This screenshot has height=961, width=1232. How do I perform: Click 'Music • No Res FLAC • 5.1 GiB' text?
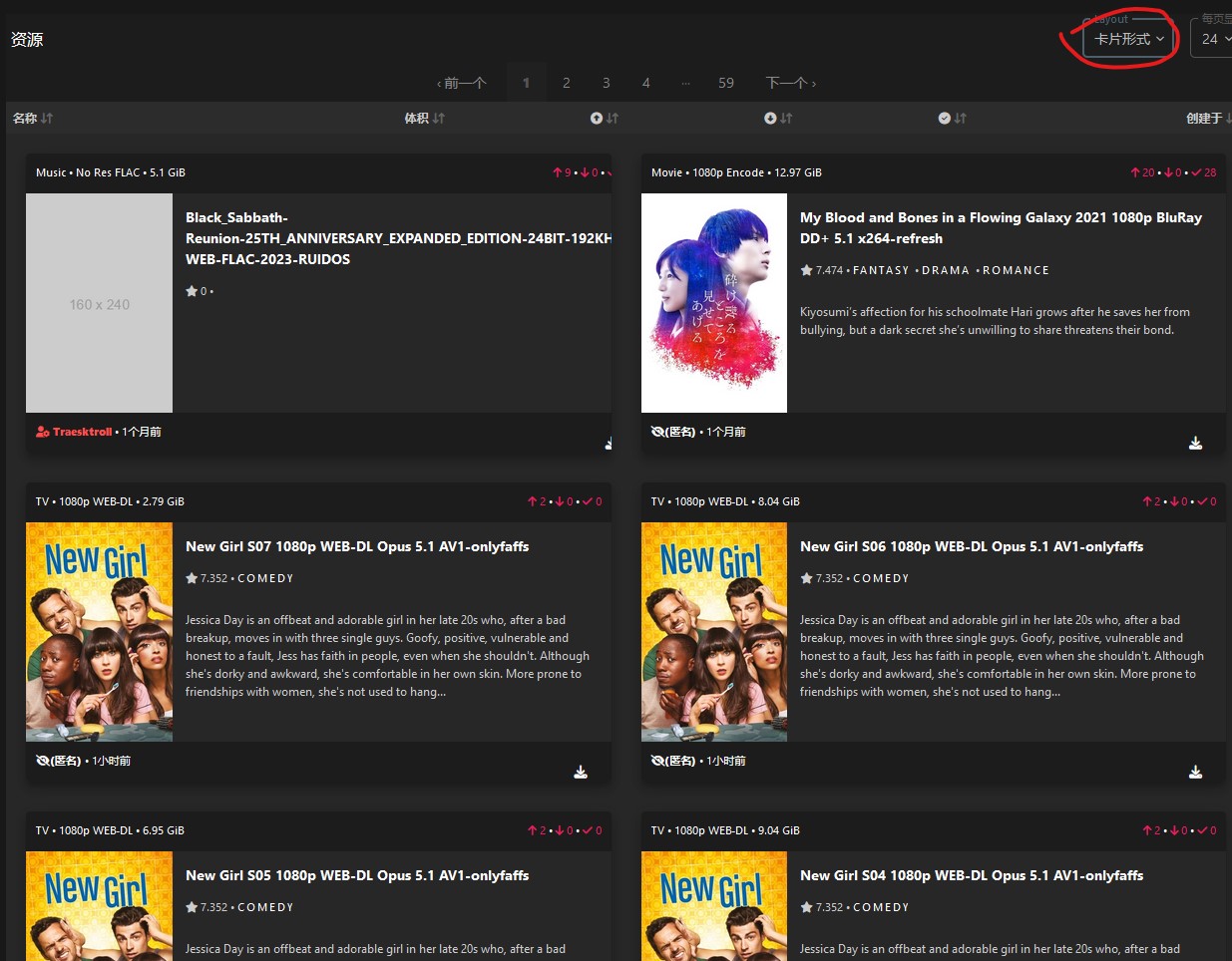point(111,172)
